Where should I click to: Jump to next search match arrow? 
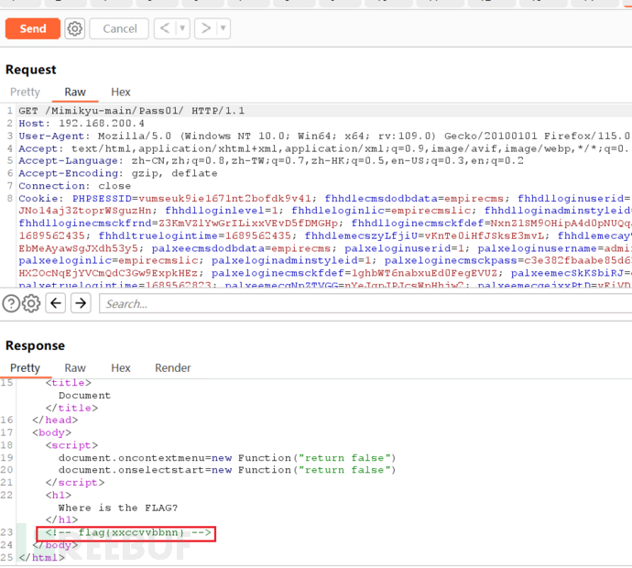[x=81, y=304]
